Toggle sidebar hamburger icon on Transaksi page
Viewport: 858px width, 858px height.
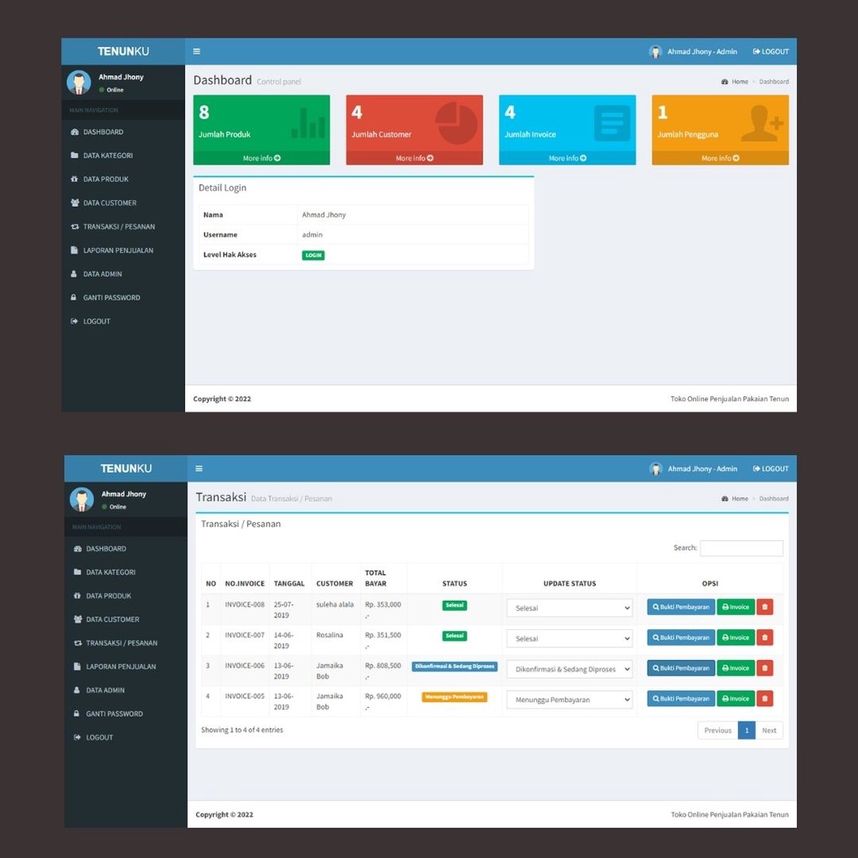[x=199, y=468]
